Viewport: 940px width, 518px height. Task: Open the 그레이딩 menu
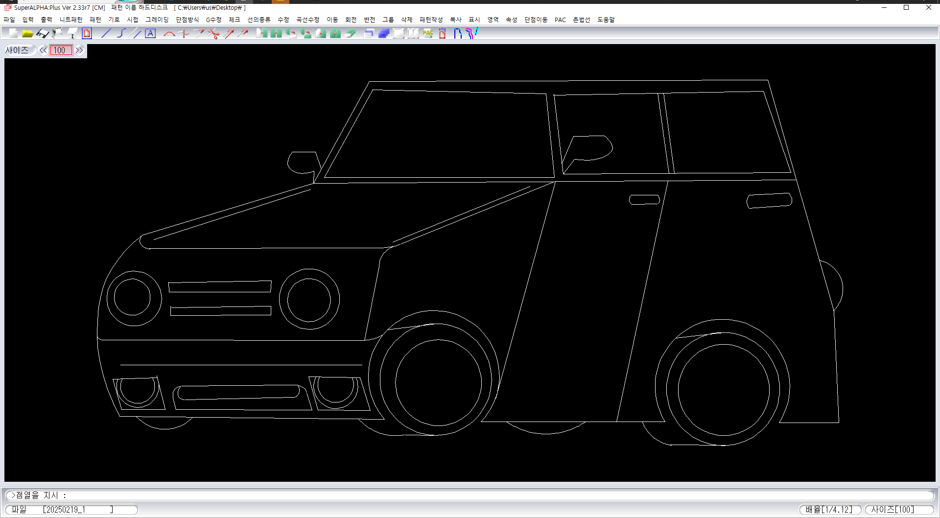[x=157, y=20]
